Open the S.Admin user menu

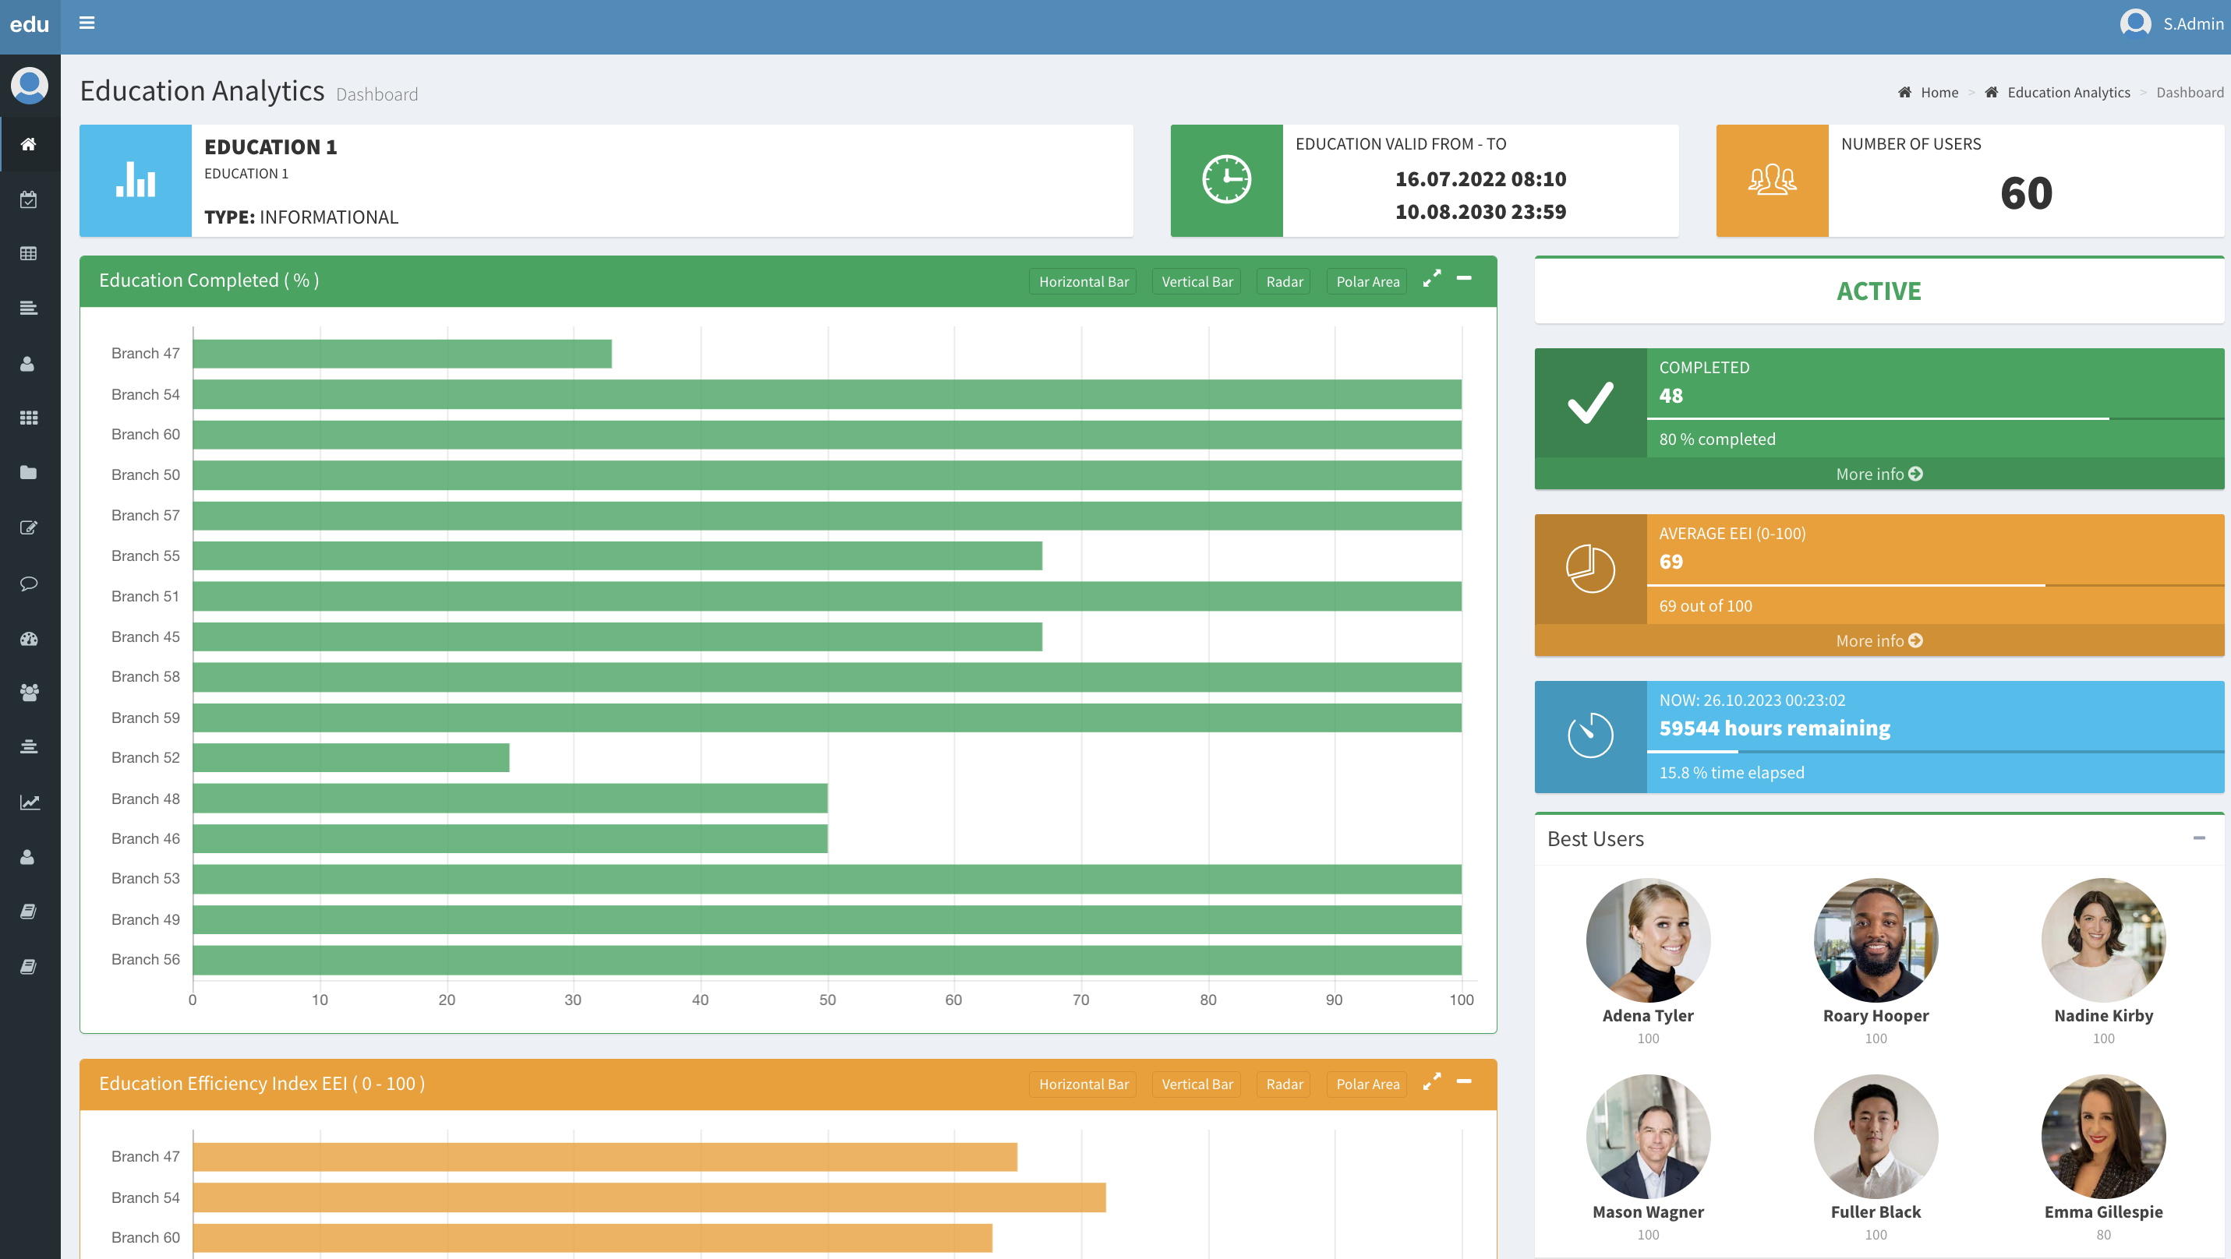[x=2171, y=23]
